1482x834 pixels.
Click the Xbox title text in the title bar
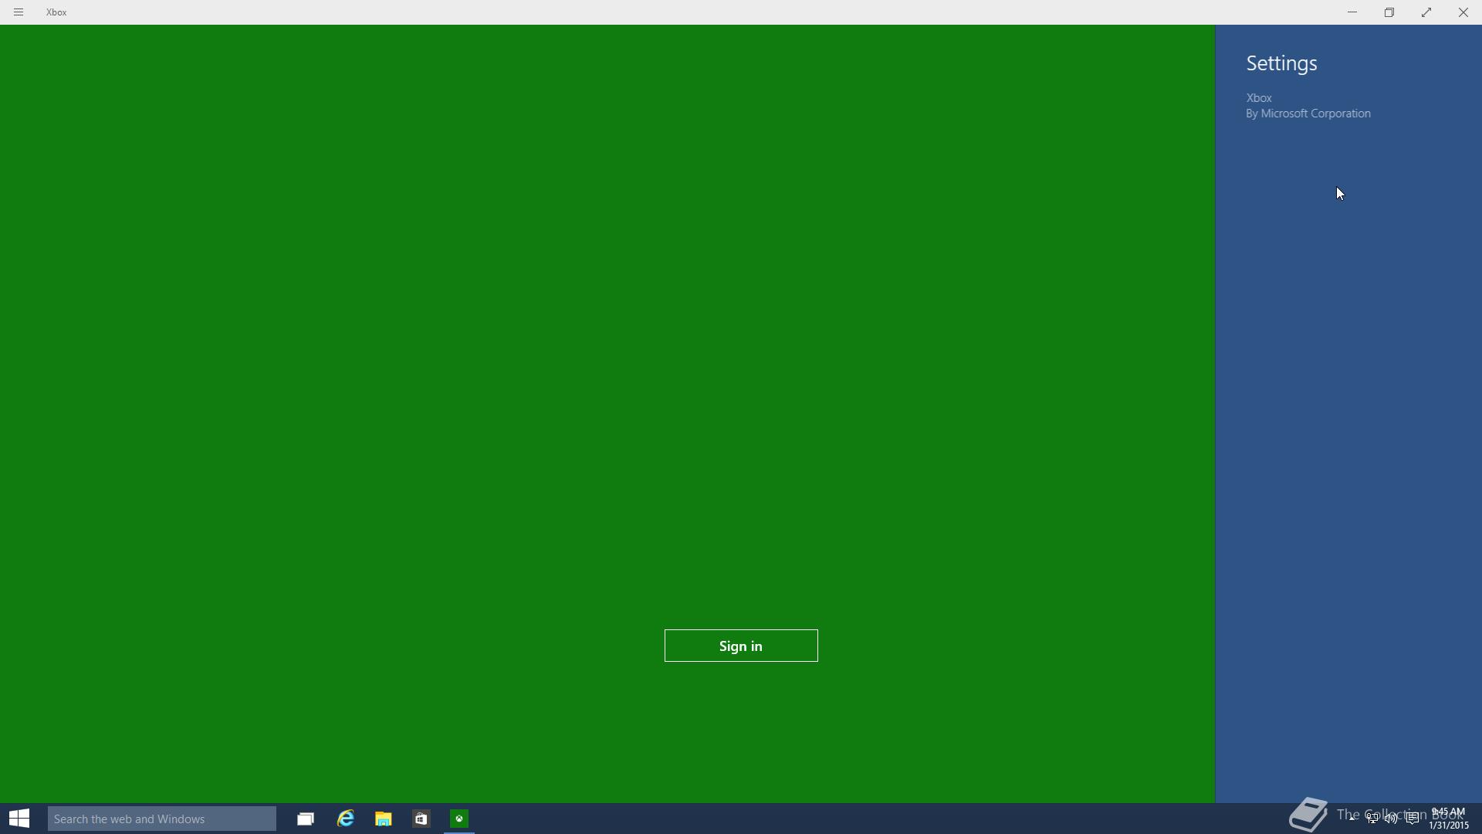coord(56,12)
